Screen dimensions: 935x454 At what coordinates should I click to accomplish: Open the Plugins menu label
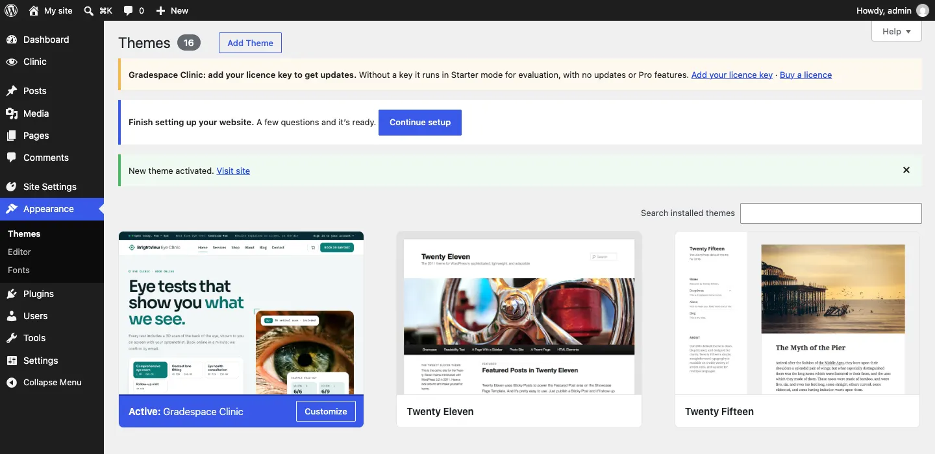click(x=39, y=294)
